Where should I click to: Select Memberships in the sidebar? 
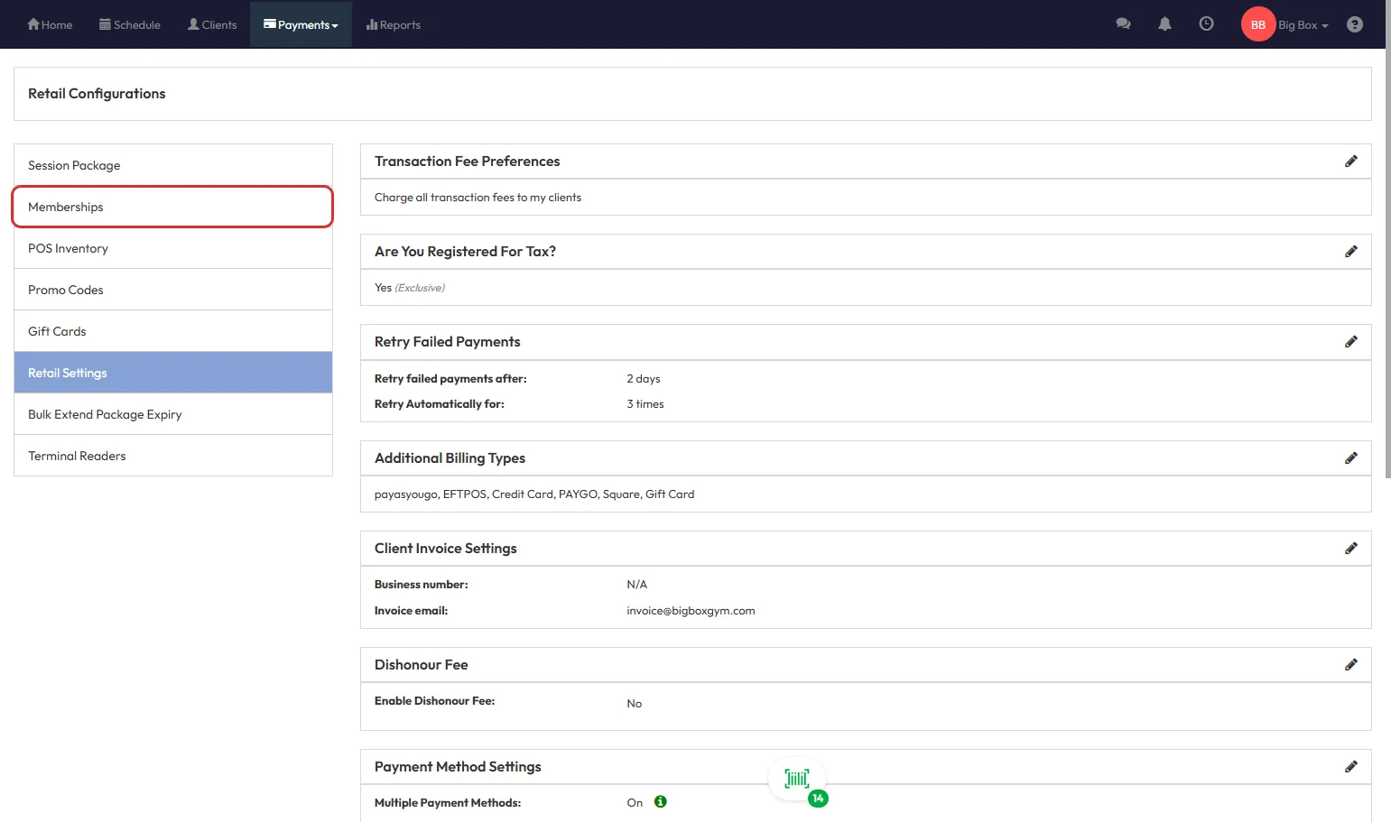(172, 207)
